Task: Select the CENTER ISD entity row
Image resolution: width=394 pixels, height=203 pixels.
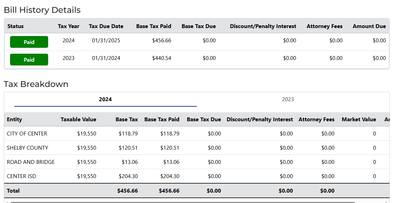Action: click(x=21, y=176)
